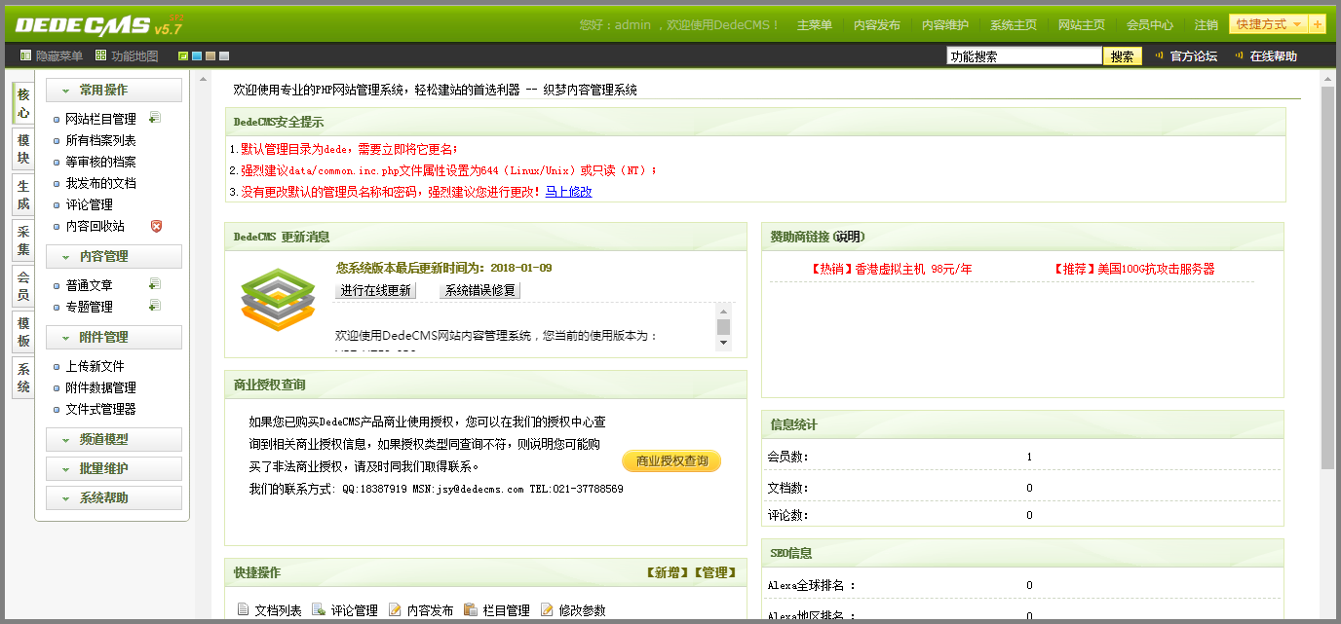Click the add icon next to 普通文章
This screenshot has width=1341, height=624.
pos(155,284)
